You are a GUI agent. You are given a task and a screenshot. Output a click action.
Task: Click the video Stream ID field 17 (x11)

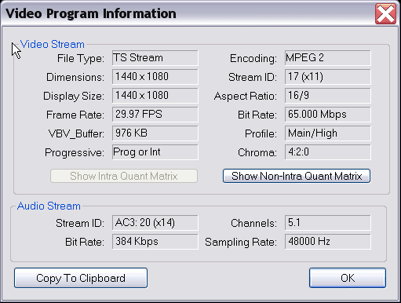328,77
